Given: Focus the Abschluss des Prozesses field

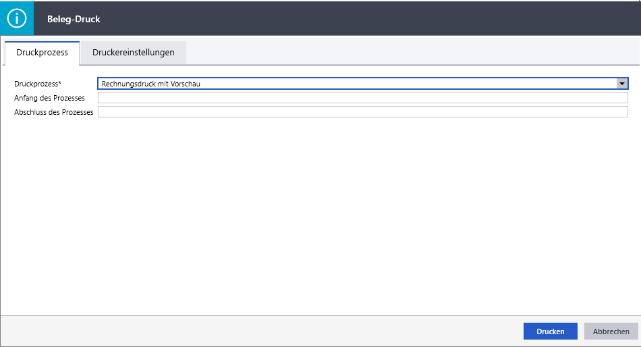Looking at the screenshot, I should (362, 112).
